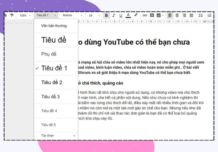Choose Tiêu đề 4 heading style
Viewport: 218px width, 152px height.
click(56, 111)
